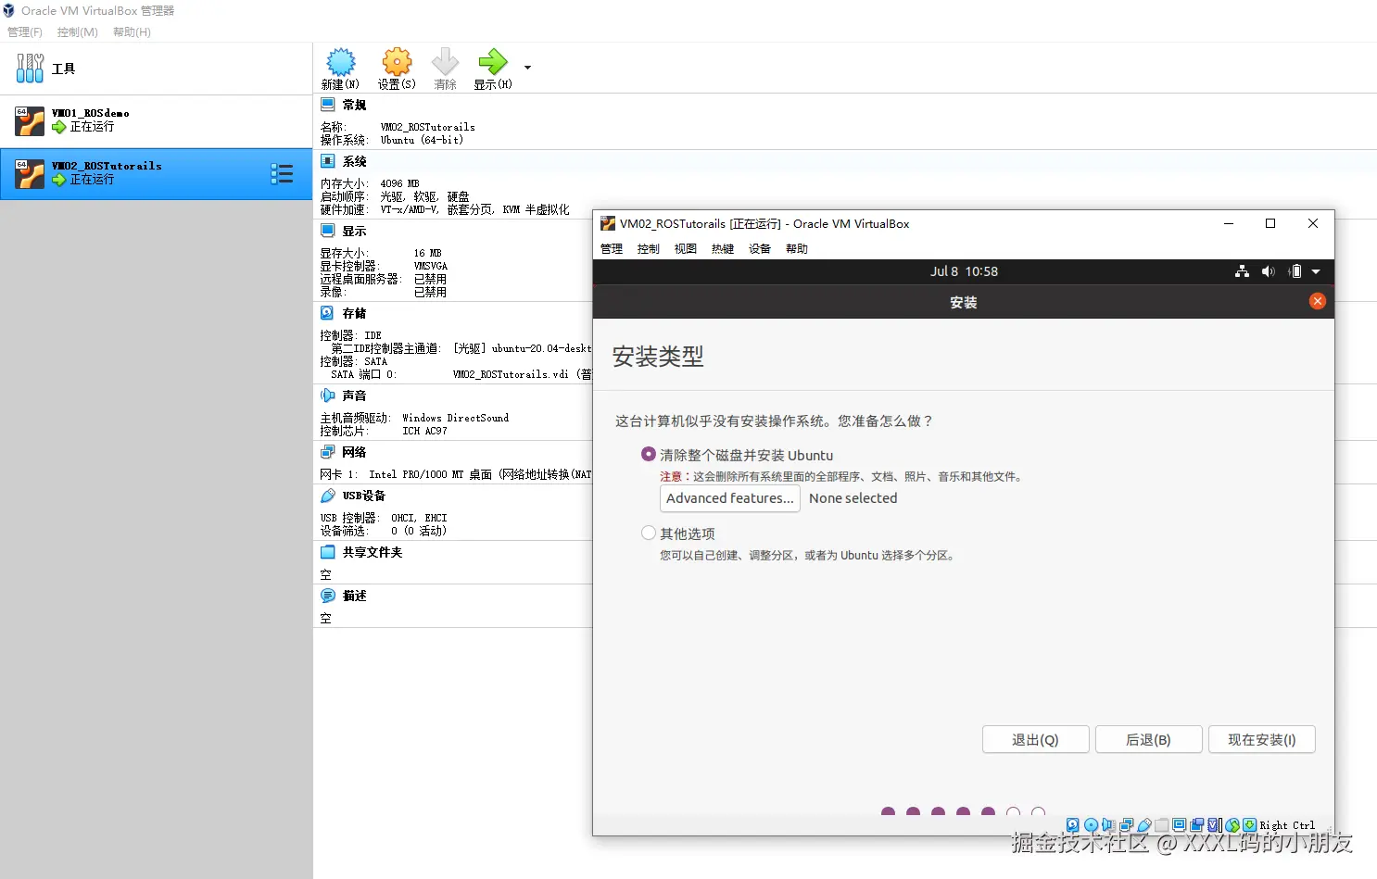This screenshot has width=1377, height=879.
Task: Select 其他选项 radio option
Action: (x=649, y=533)
